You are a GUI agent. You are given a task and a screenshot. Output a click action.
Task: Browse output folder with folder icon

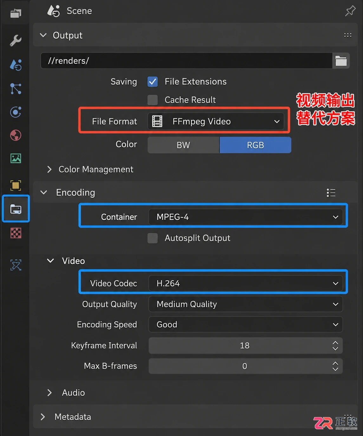point(341,61)
